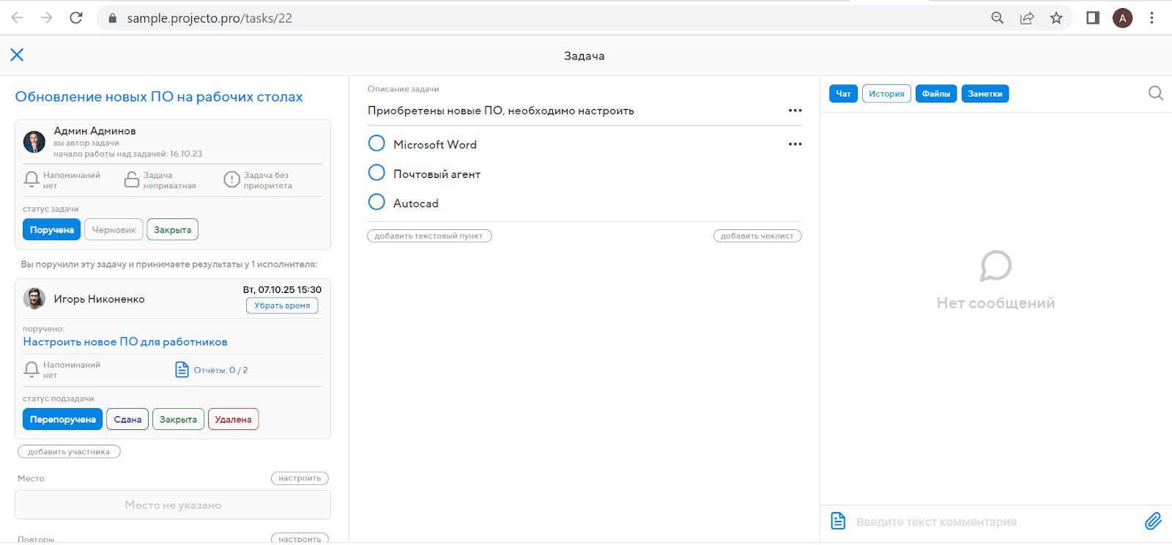Toggle the browser side panel
1172x545 pixels.
[x=1093, y=18]
